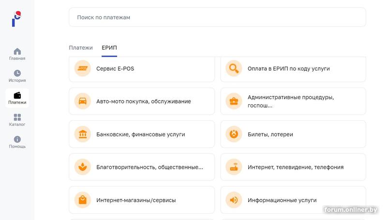Click the bank logo in the sidebar
387x220 pixels.
point(17,18)
